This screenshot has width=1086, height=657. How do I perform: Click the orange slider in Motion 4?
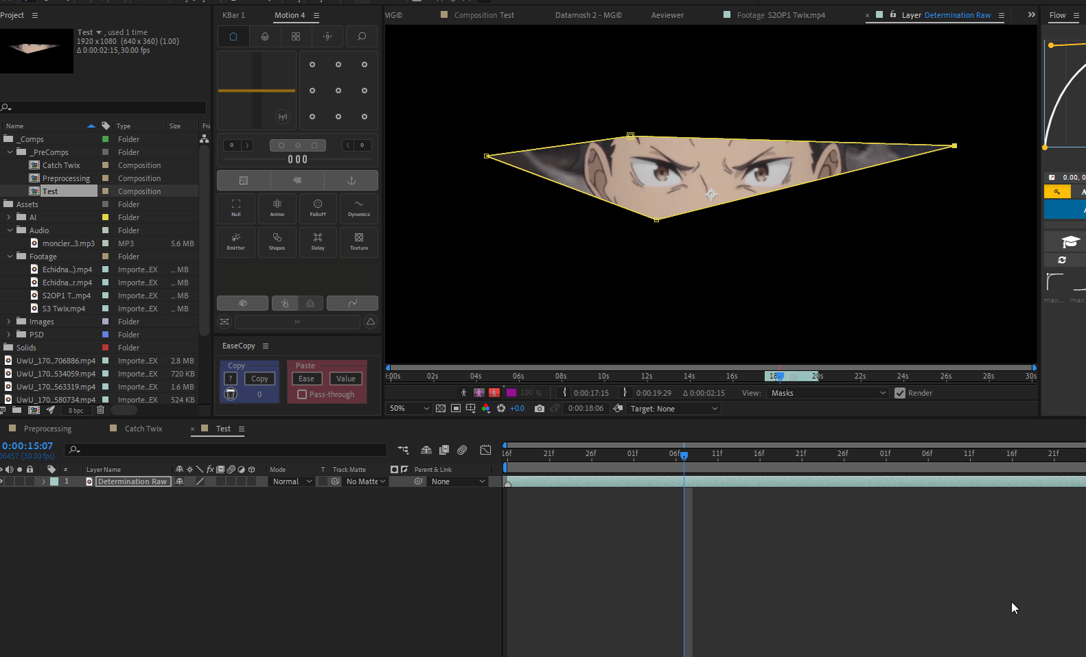257,91
